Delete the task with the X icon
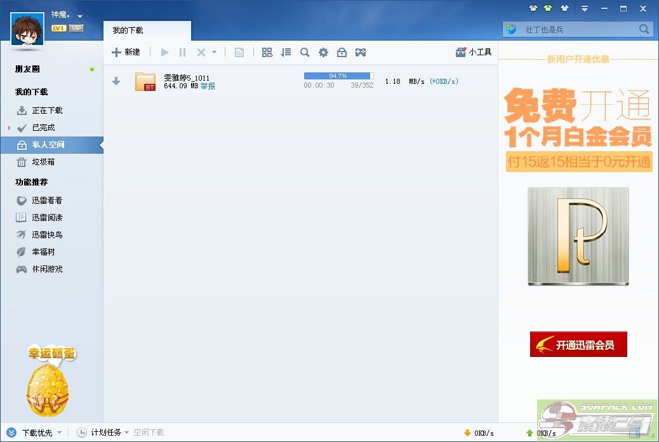This screenshot has width=659, height=442. click(x=201, y=52)
